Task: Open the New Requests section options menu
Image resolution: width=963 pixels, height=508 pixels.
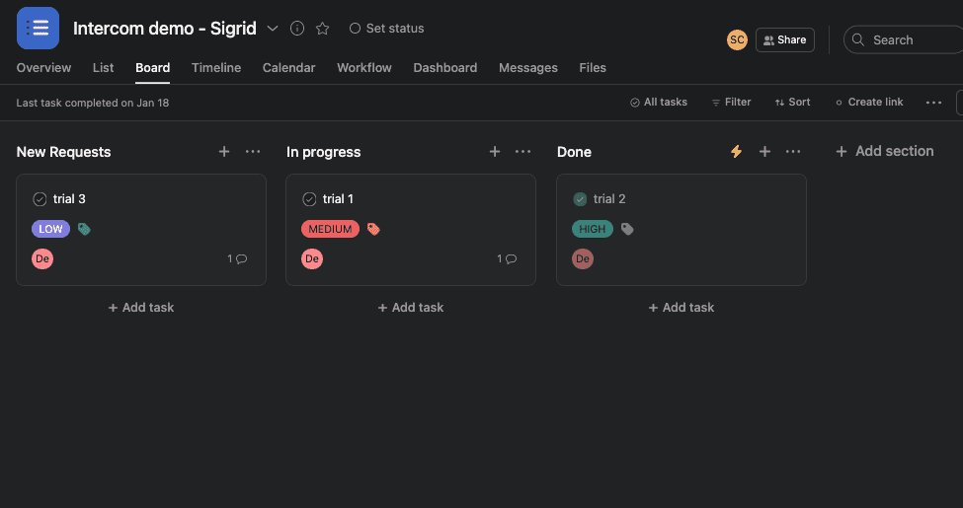Action: click(253, 152)
